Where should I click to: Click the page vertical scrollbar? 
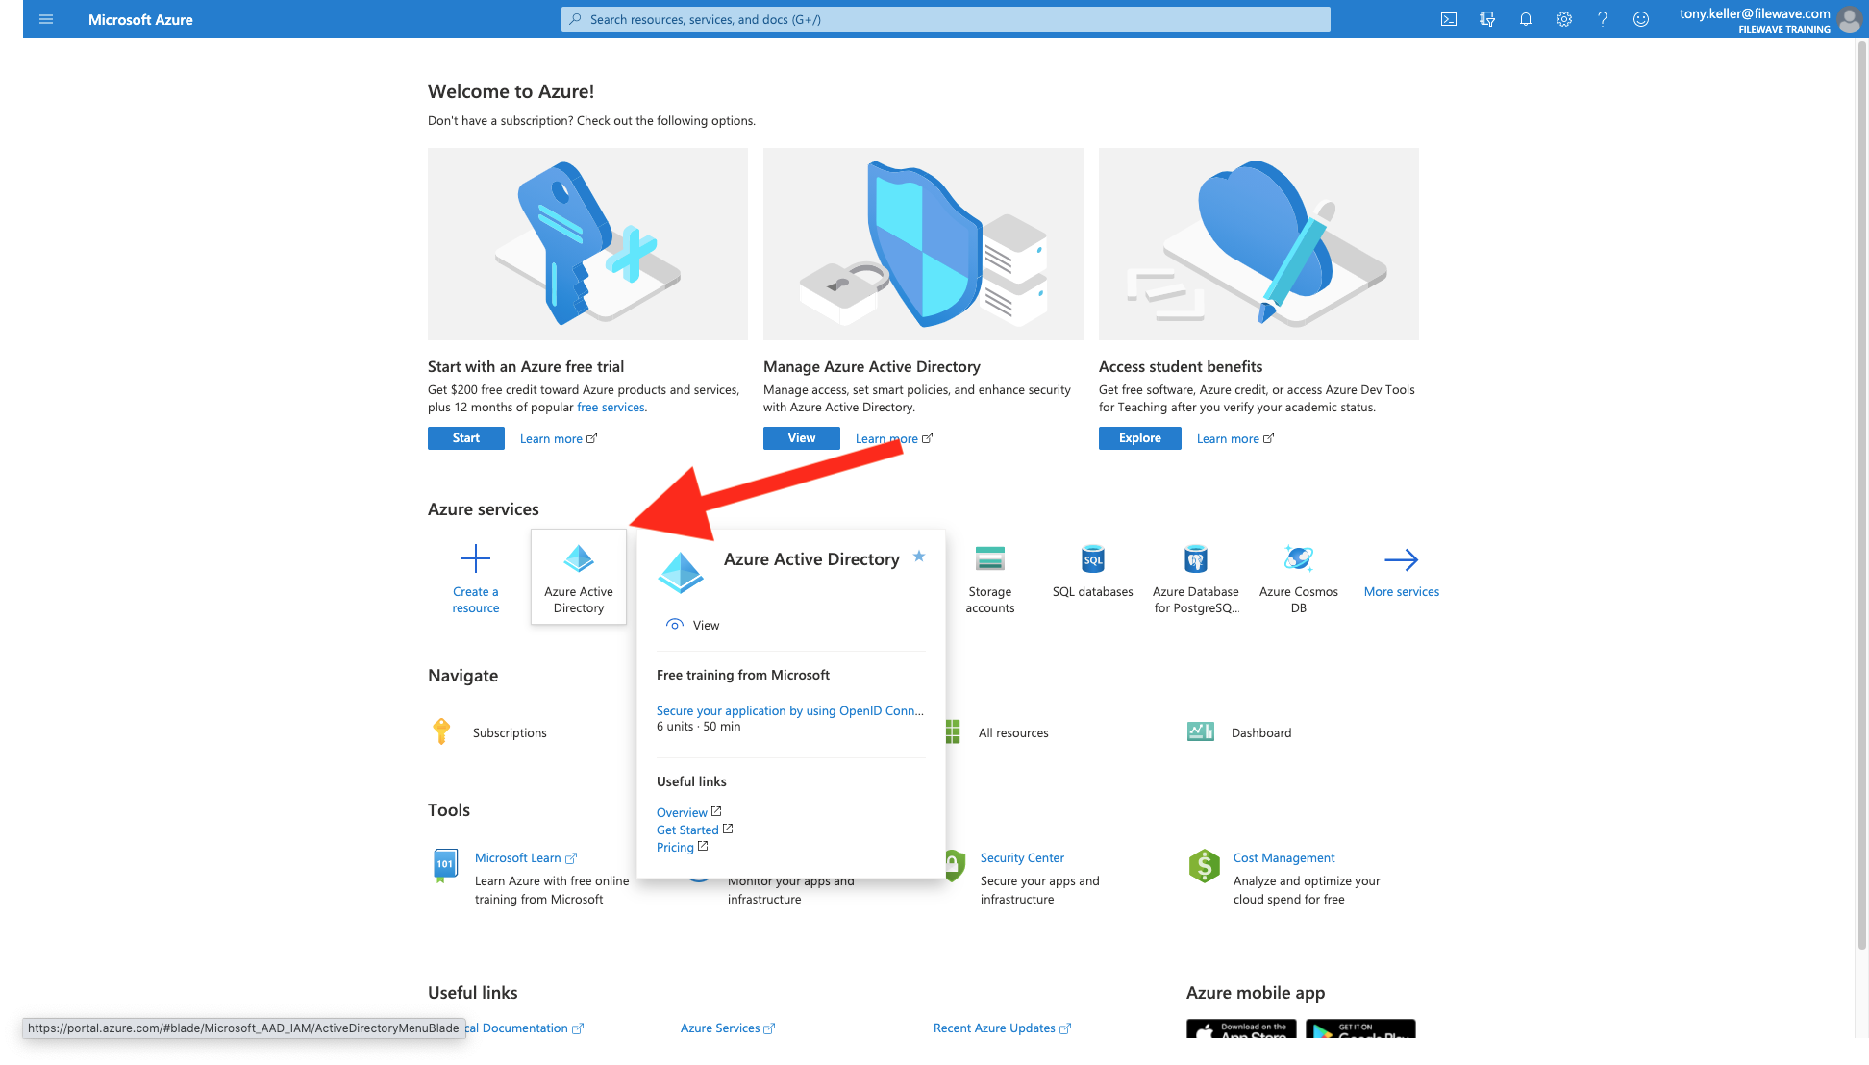pyautogui.click(x=1862, y=495)
